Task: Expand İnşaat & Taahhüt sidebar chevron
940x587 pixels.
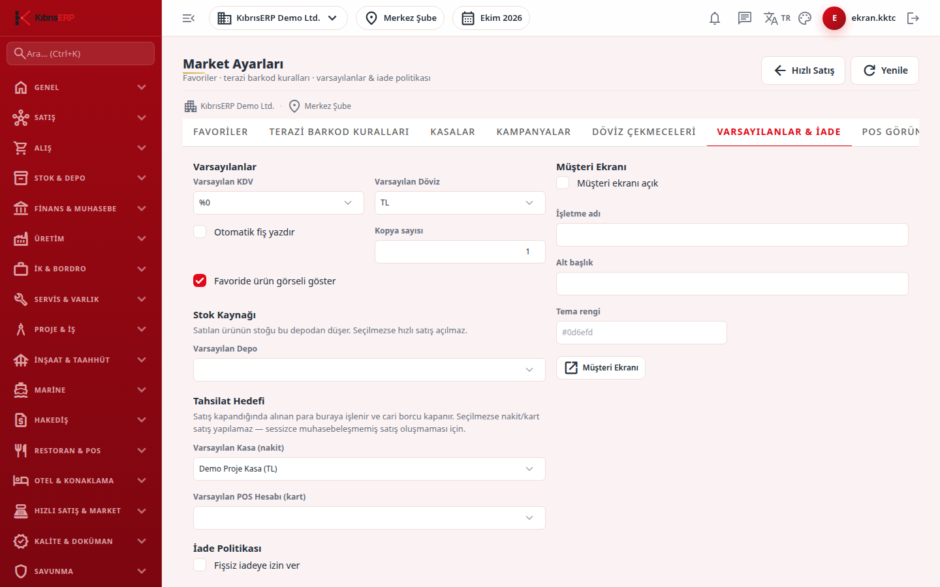Action: pyautogui.click(x=142, y=360)
